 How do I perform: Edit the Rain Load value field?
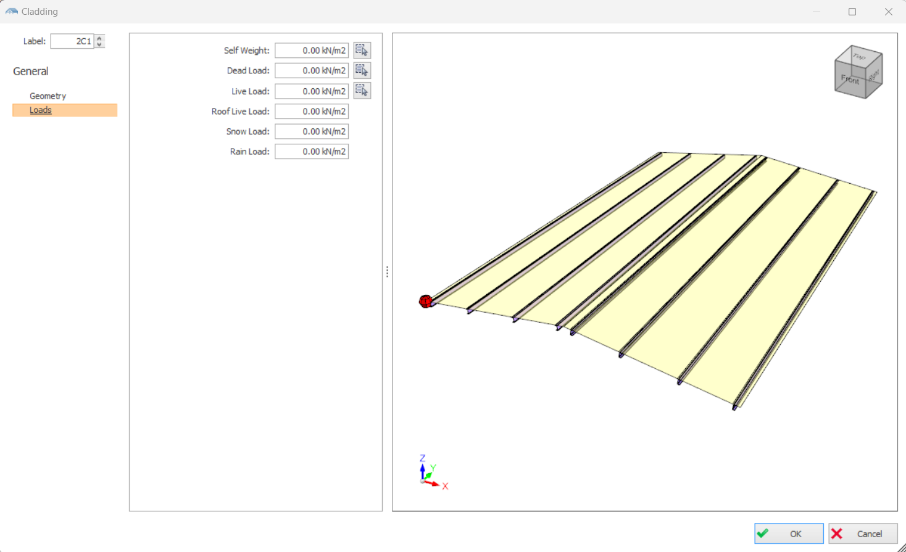[312, 152]
